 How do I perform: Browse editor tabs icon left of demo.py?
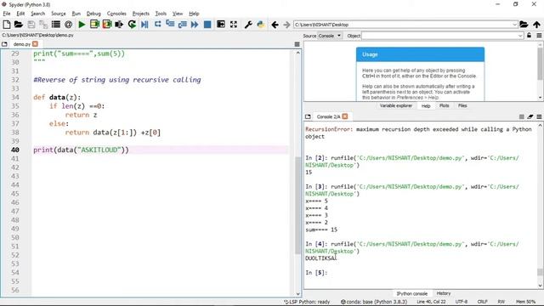pyautogui.click(x=4, y=44)
